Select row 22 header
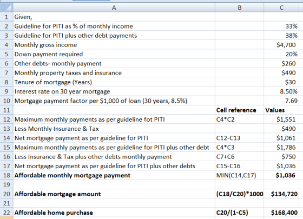This screenshot has width=303, height=219. 6,213
